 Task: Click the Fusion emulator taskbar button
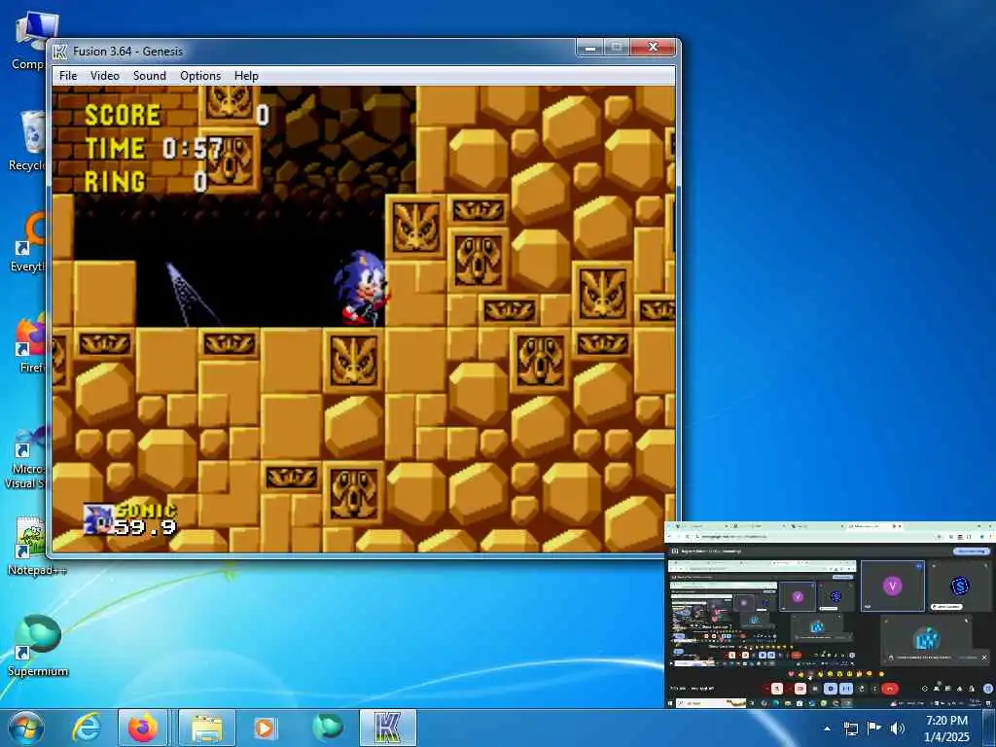coord(388,728)
